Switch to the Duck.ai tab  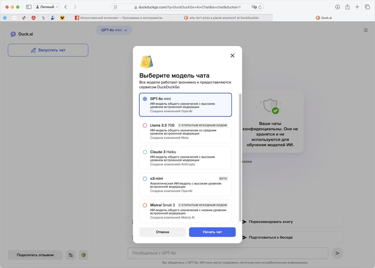[x=324, y=18]
